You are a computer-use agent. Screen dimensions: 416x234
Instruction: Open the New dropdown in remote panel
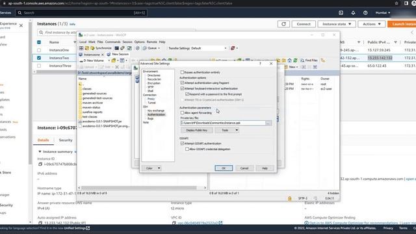click(292, 67)
